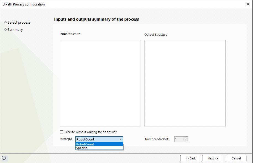253x163 pixels.
Task: Go to the Summary step
Action: point(15,29)
